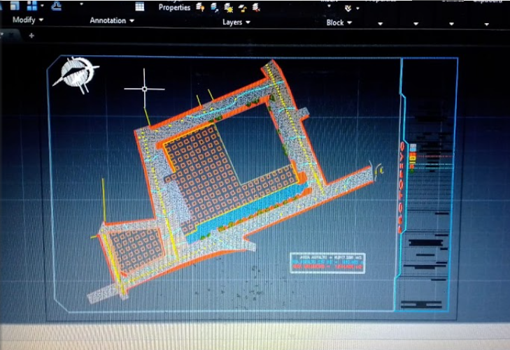Select the area summary table in drawing
510x350 pixels.
[x=327, y=263]
